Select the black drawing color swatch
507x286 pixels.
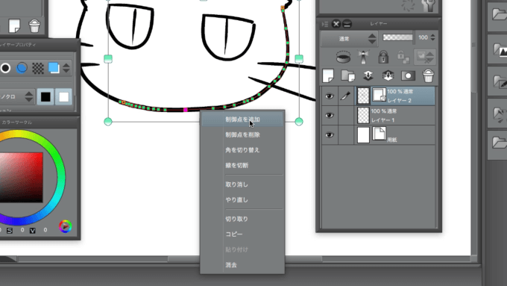pyautogui.click(x=45, y=97)
